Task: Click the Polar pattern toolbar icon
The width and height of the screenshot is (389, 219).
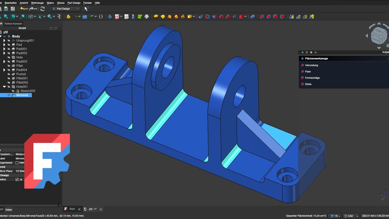Action: 305,17
